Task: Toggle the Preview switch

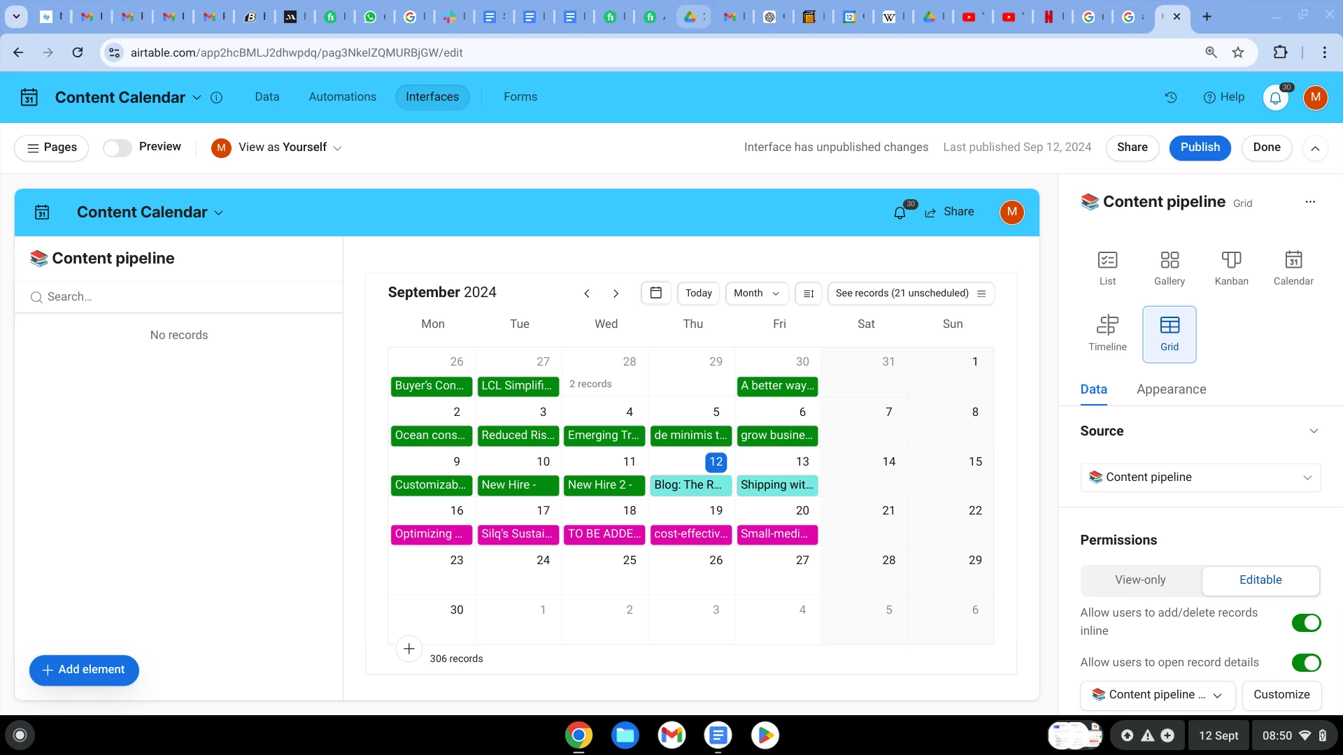Action: pos(118,148)
